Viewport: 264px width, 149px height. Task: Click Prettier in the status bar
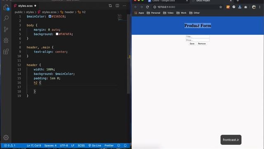click(x=109, y=145)
